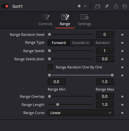The width and height of the screenshot is (129, 131).
Task: Click the node color dot
Action: [79, 6]
